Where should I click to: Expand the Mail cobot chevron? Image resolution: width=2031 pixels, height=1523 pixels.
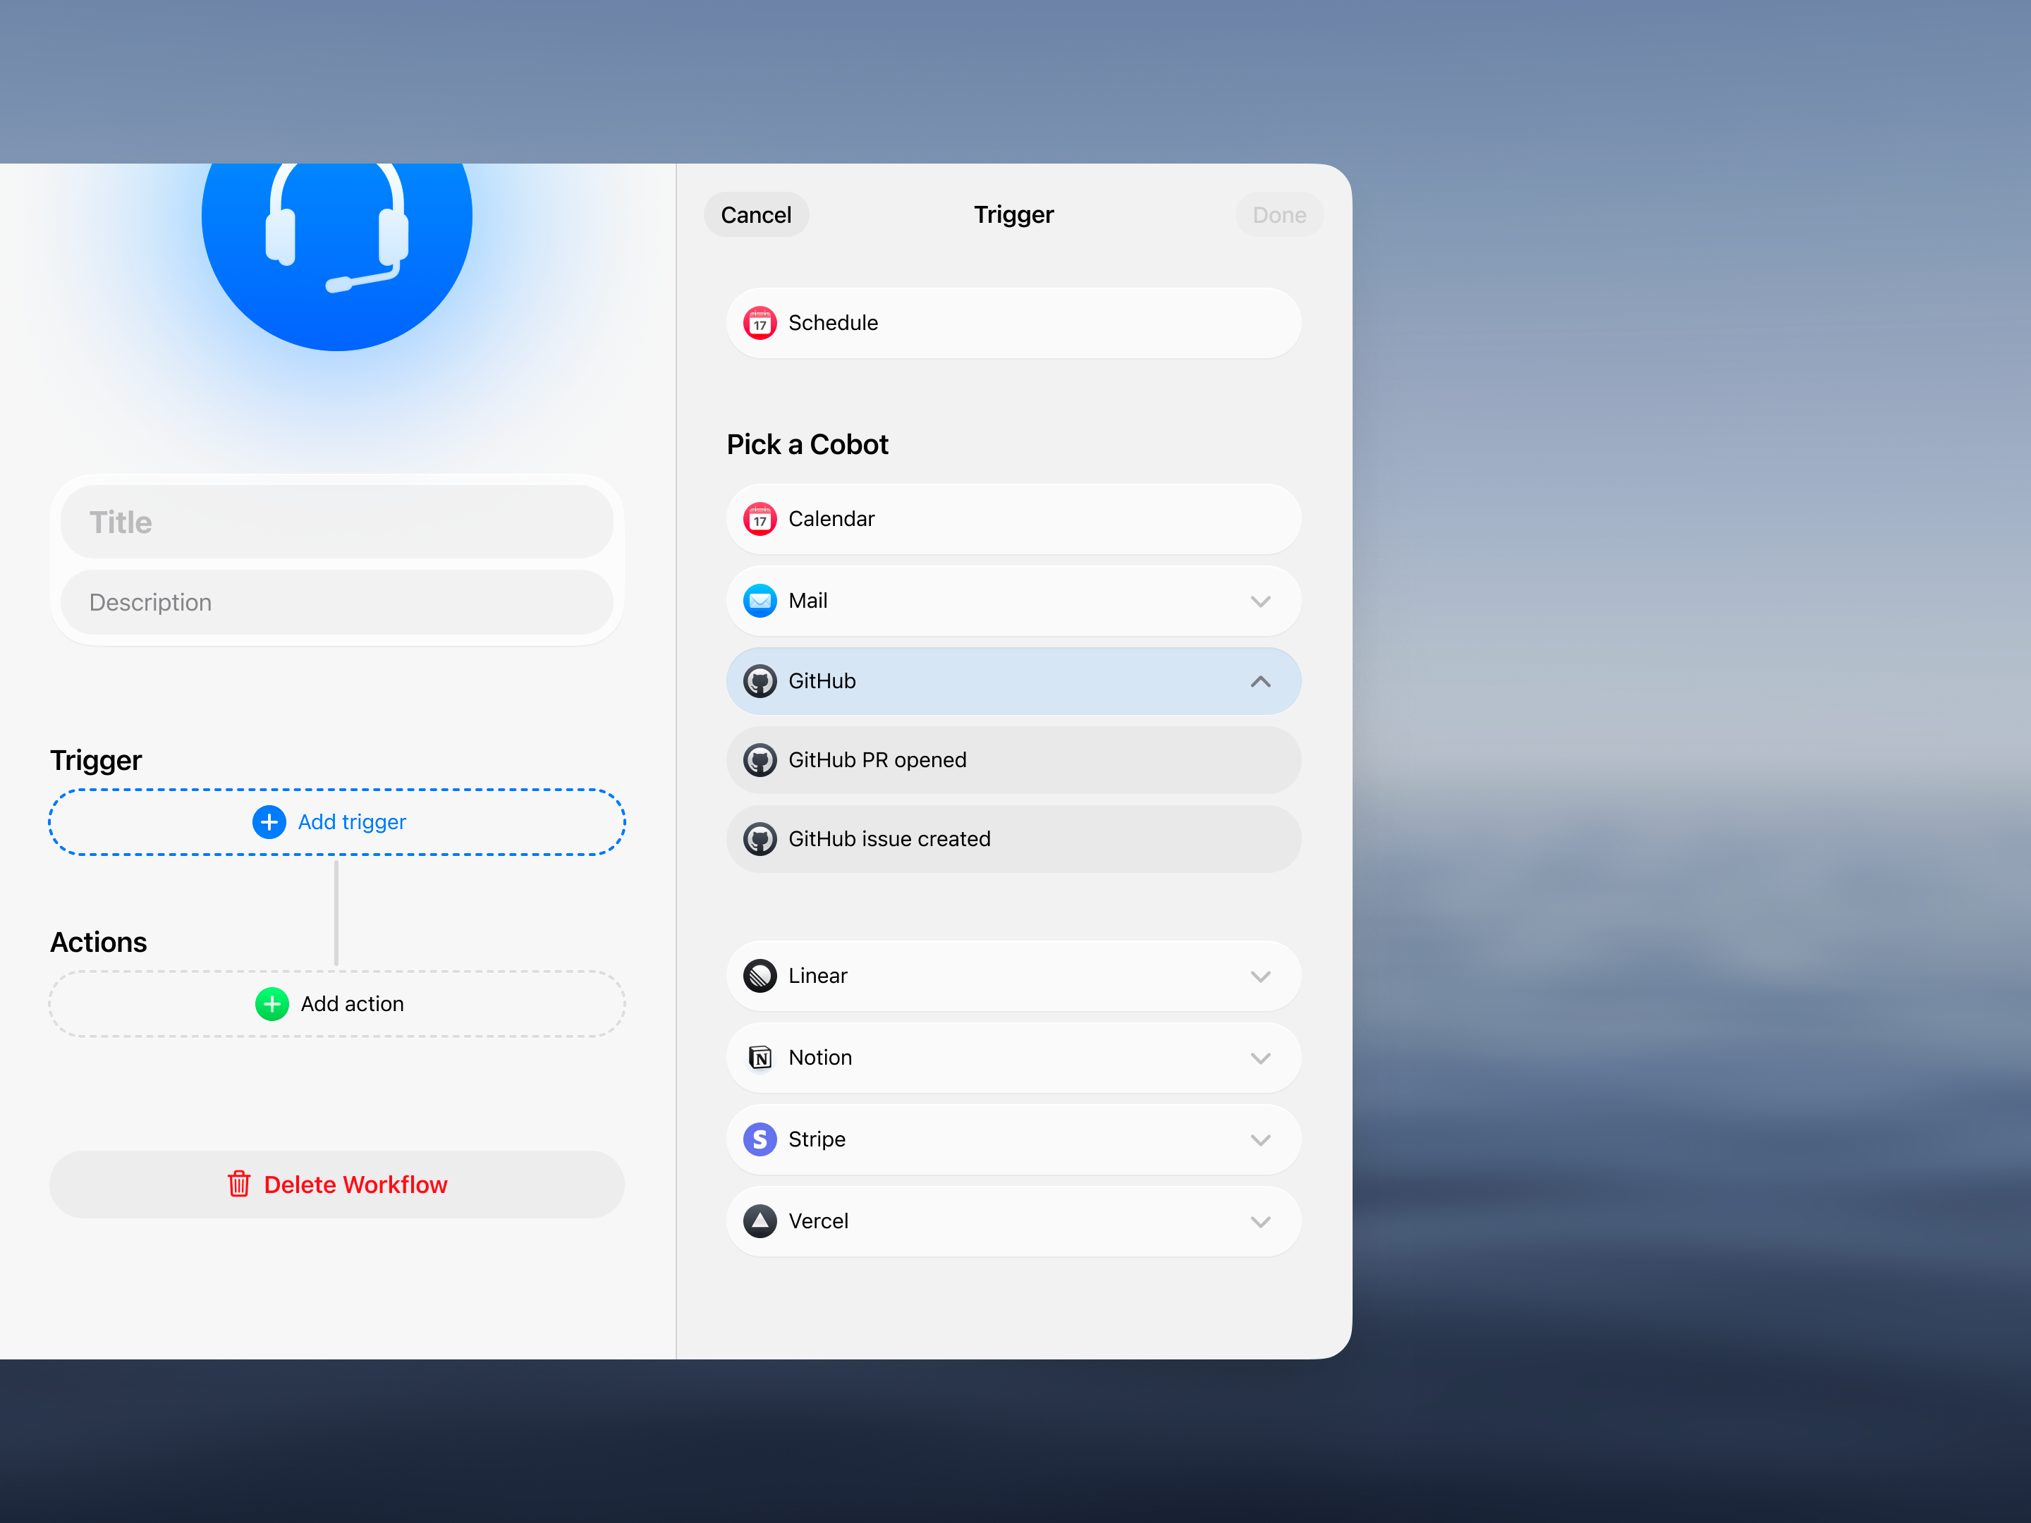(1260, 601)
